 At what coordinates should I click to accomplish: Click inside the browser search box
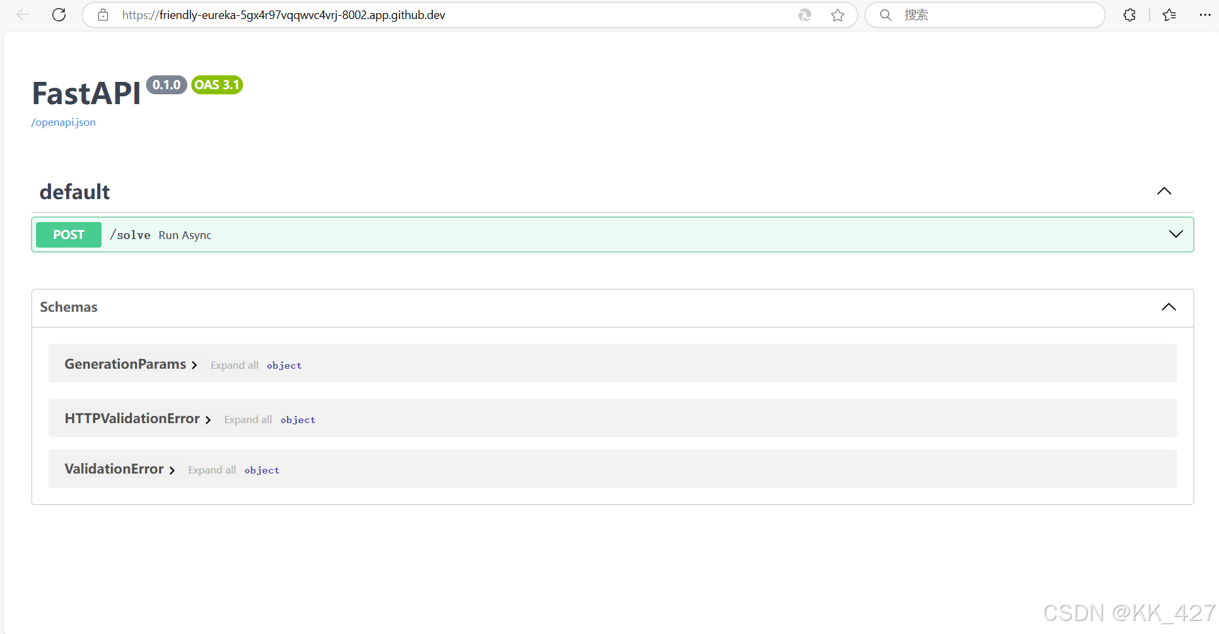click(983, 14)
